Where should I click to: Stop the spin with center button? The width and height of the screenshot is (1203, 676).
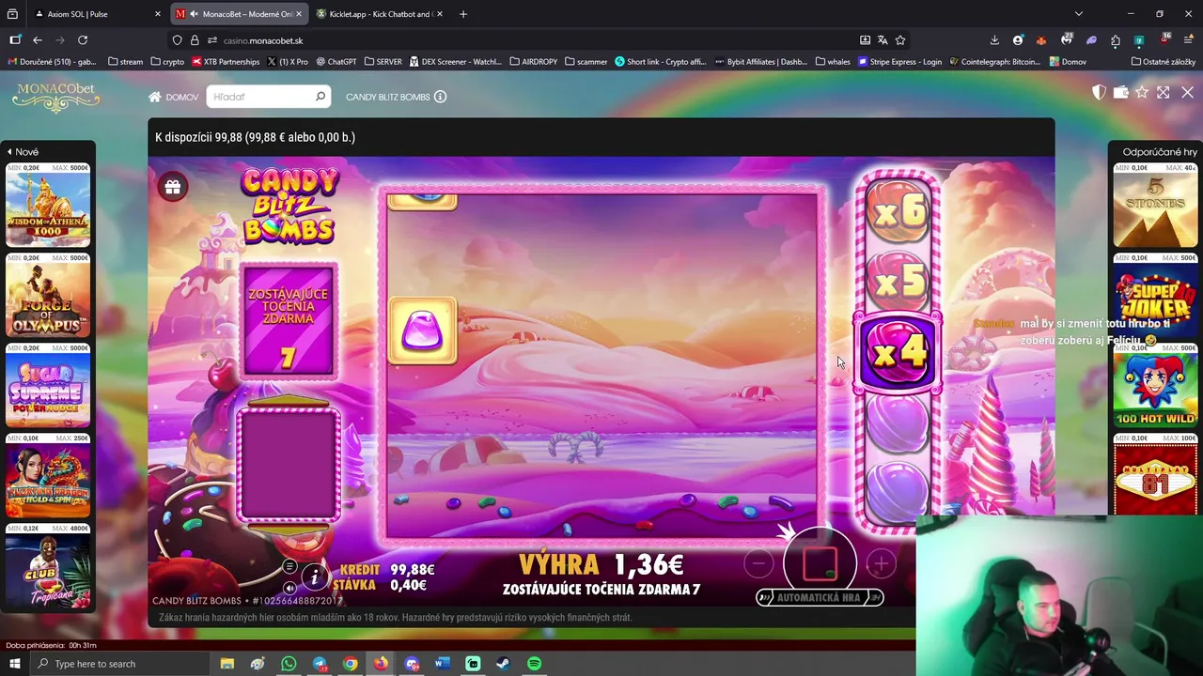point(820,563)
